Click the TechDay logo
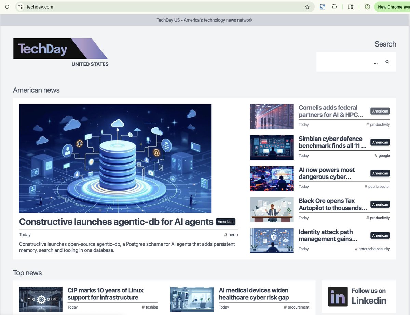The height and width of the screenshot is (315, 410). (60, 49)
